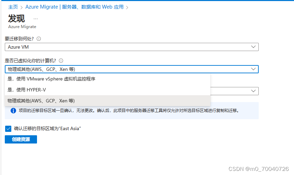The height and width of the screenshot is (175, 294).
Task: Click the 项目的迁移目标区域一旦确认 notice text
Action: (x=129, y=111)
